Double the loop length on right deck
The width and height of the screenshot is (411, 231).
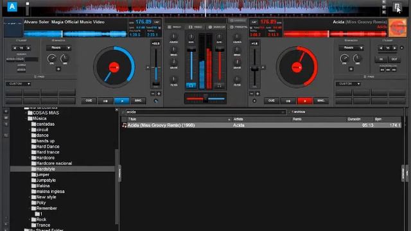394,48
